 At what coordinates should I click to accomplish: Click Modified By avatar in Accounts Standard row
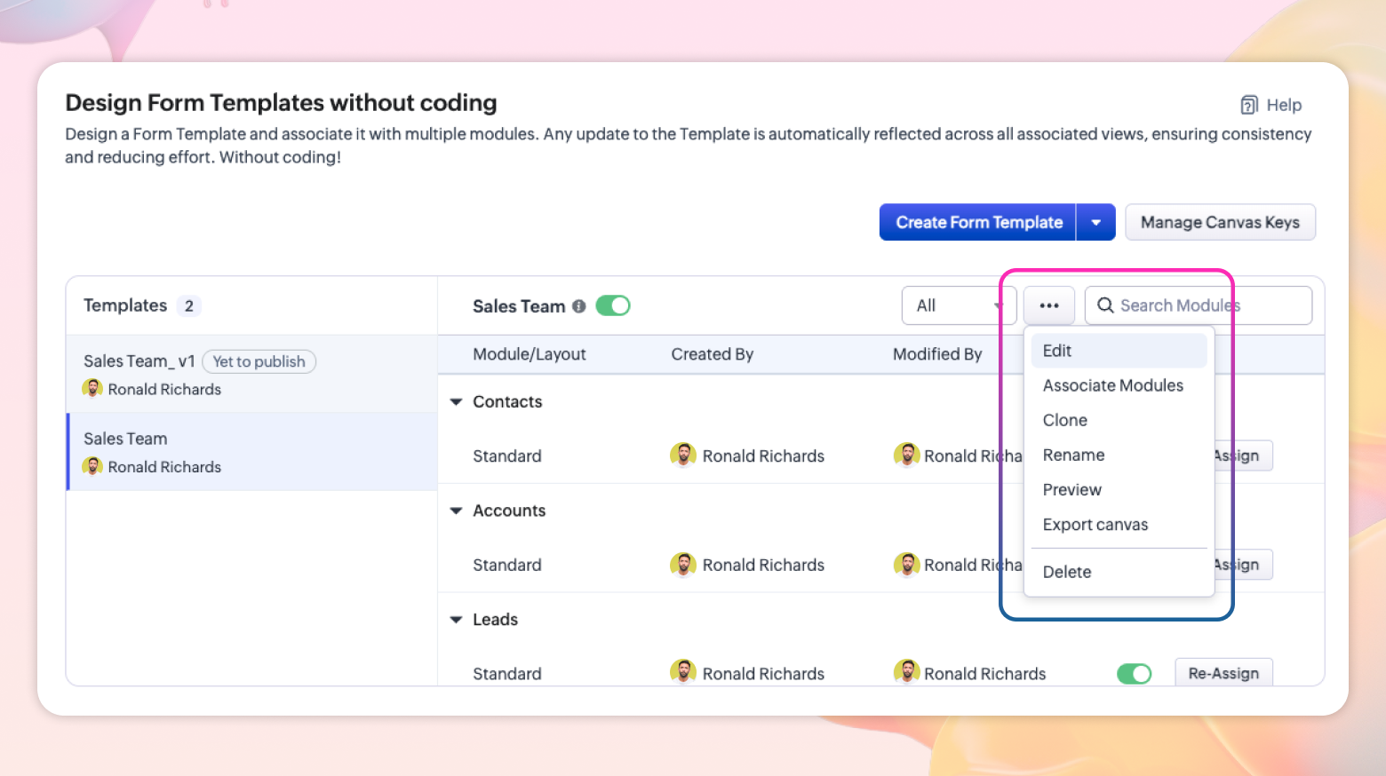point(906,565)
